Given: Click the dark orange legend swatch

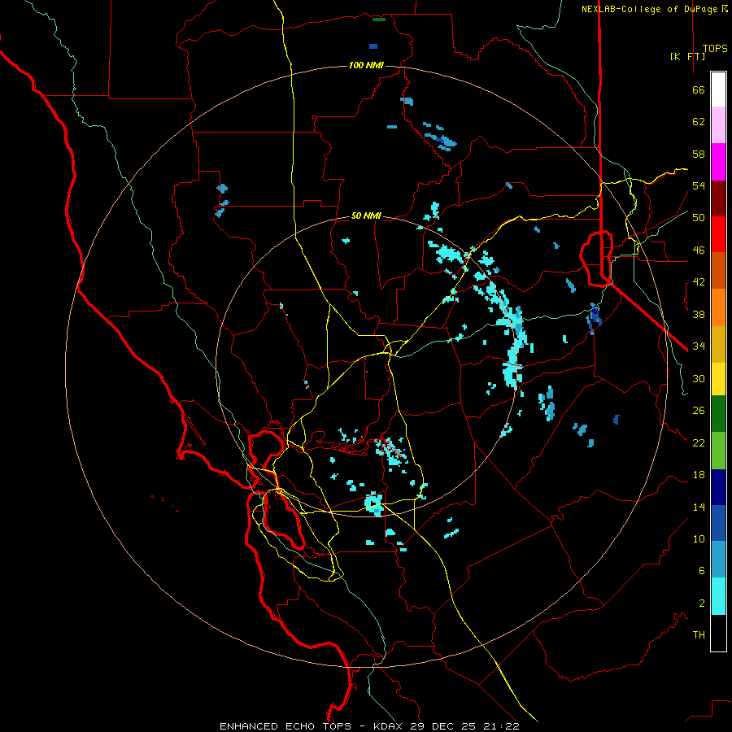Looking at the screenshot, I should tap(718, 270).
